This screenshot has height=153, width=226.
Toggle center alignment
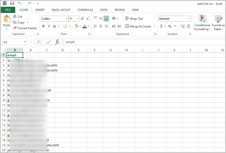[x=101, y=26]
